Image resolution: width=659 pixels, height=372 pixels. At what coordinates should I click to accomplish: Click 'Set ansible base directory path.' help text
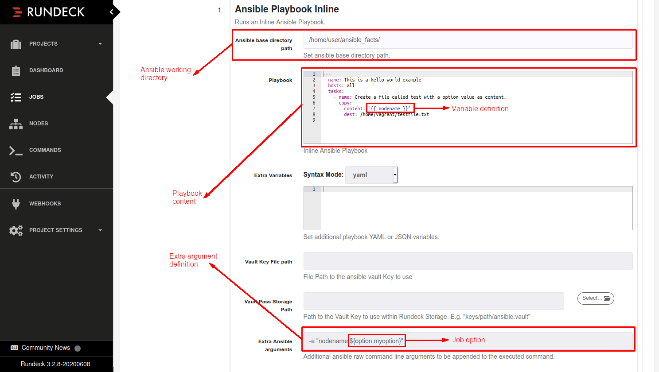pyautogui.click(x=347, y=55)
